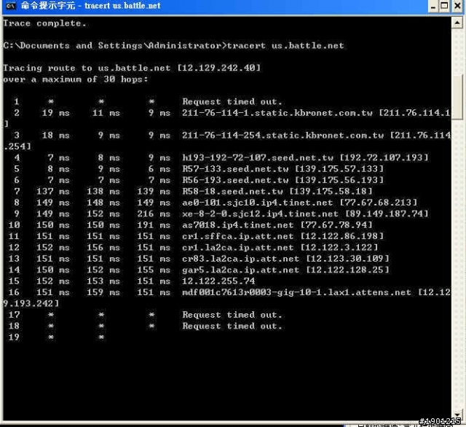
Task: Click the wrapped text '9.193.242]' under hop 16
Action: click(x=31, y=304)
